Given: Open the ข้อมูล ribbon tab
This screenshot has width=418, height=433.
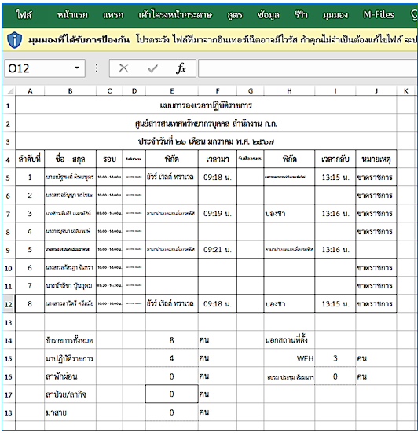Looking at the screenshot, I should pyautogui.click(x=268, y=15).
